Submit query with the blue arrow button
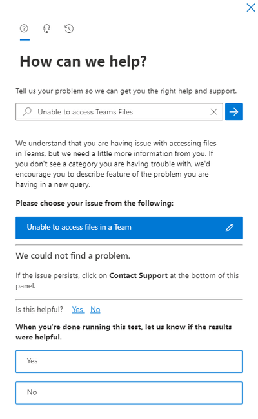Screen dimensions: 258x419 click(233, 112)
